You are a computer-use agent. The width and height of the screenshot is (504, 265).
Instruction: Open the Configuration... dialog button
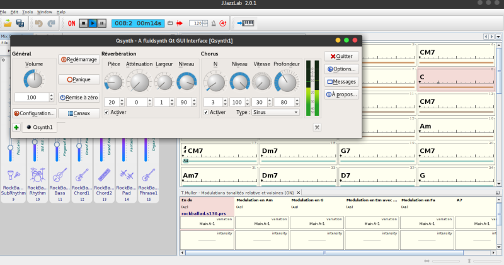(x=34, y=113)
